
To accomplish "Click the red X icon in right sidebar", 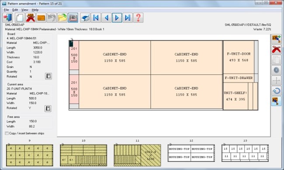I will click(276, 49).
